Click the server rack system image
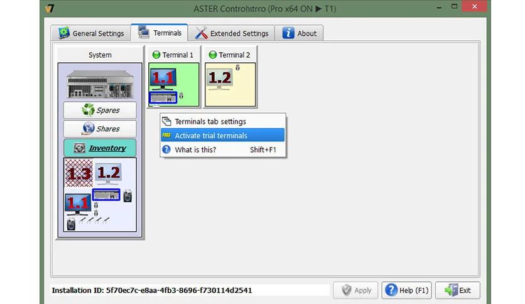Screen dimensions: 525x304 100,84
